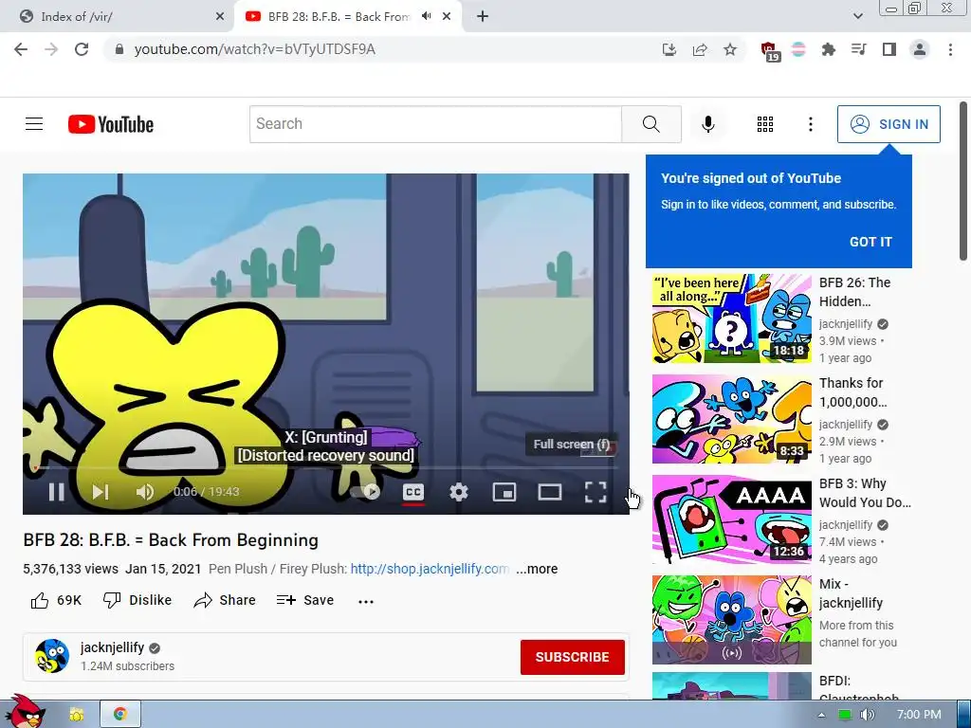Close the Index of /vir/ tab
This screenshot has width=971, height=728.
[219, 17]
